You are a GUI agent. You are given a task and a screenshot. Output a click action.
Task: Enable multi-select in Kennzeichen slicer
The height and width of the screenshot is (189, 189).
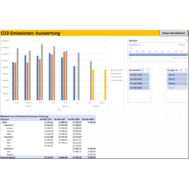tap(143, 70)
